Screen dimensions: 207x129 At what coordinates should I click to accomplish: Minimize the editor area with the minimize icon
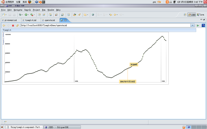(201, 20)
